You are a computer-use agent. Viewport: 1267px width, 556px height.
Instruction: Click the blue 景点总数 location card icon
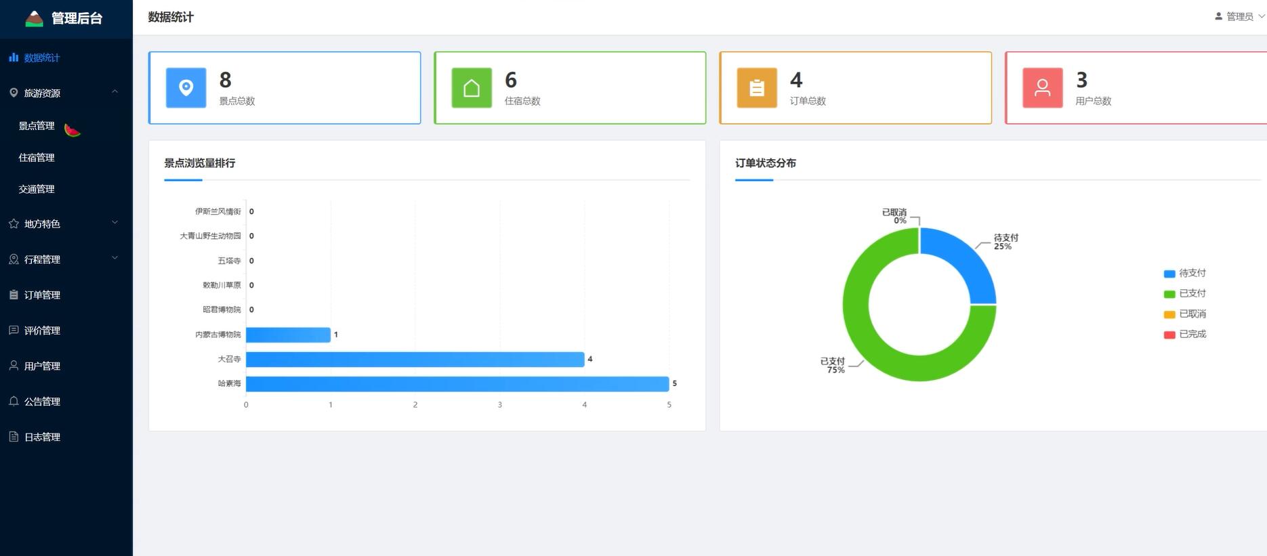click(x=186, y=88)
